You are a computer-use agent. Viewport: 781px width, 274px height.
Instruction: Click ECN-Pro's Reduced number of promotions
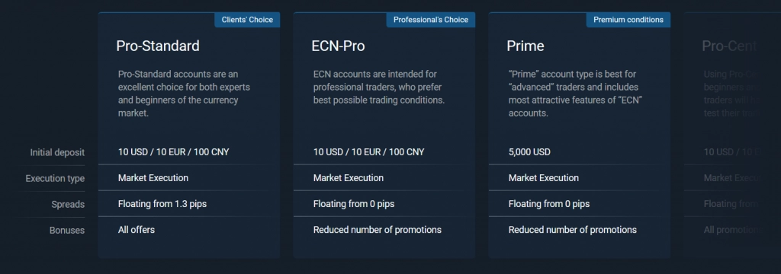pyautogui.click(x=377, y=230)
